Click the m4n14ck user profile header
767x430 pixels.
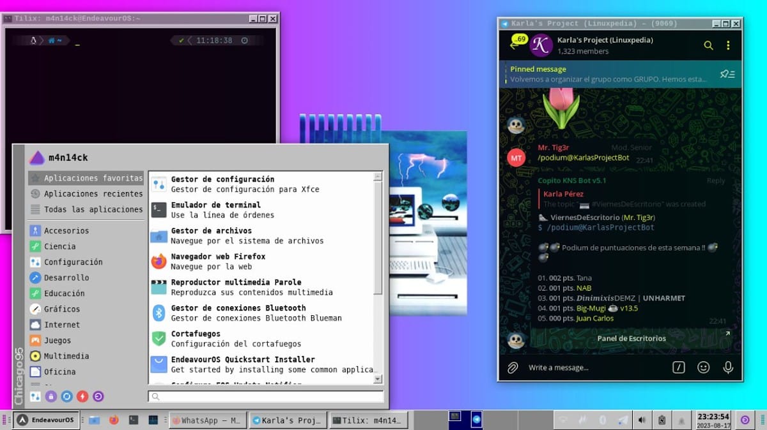coord(59,158)
